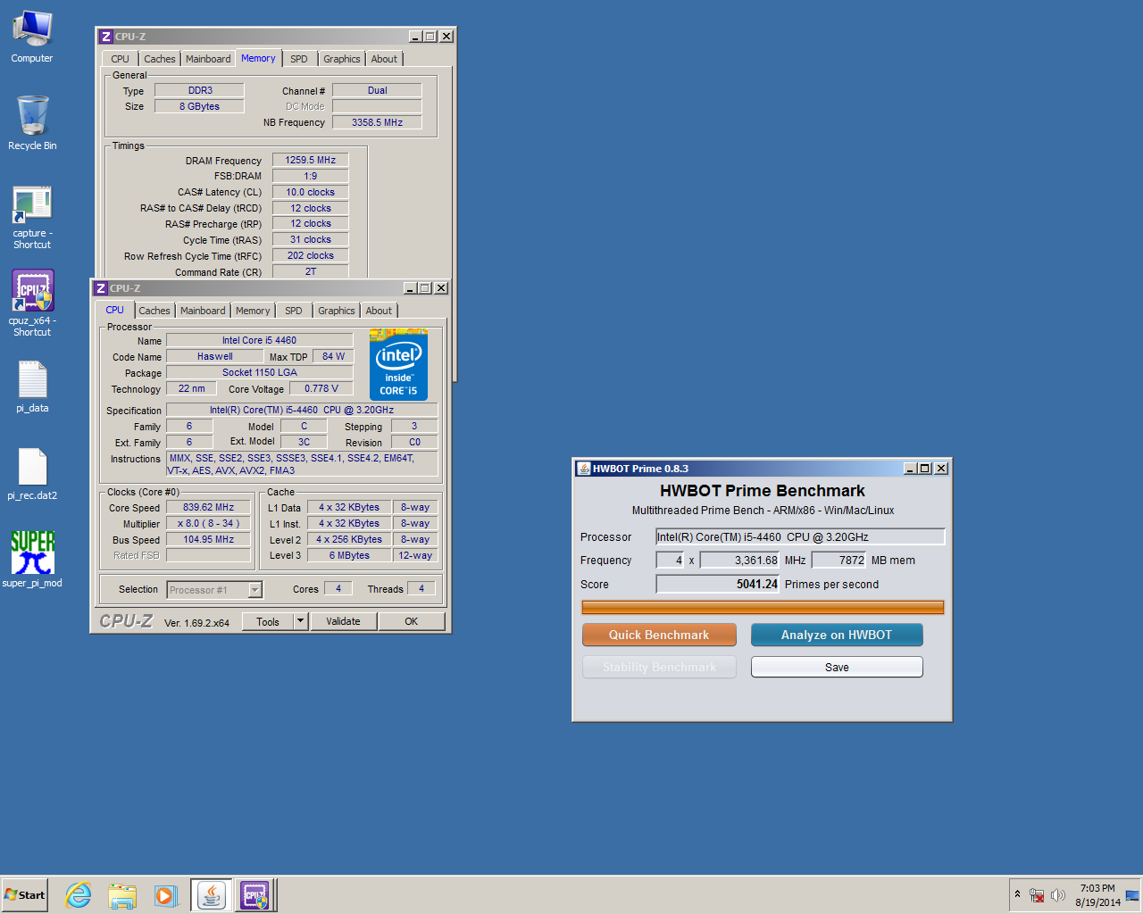
Task: Select the super_pi_mod desktop icon
Action: (32, 559)
